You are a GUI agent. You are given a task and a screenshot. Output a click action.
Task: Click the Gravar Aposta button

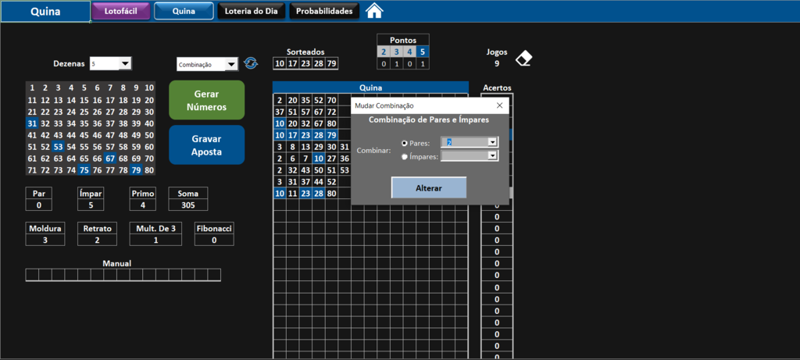[206, 144]
